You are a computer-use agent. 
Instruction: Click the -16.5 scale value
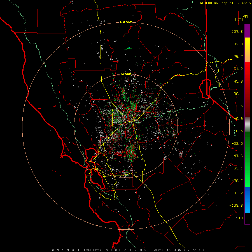(237, 131)
